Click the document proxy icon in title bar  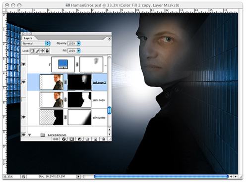coord(68,5)
